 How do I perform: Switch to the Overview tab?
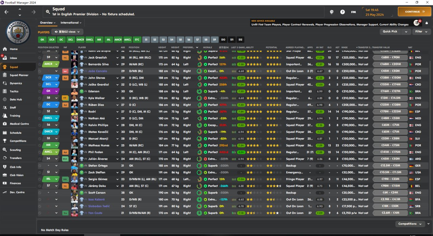tap(47, 23)
